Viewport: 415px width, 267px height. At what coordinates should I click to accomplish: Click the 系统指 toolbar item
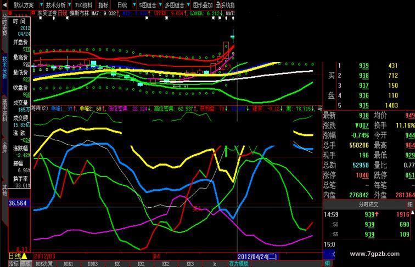click(x=228, y=5)
